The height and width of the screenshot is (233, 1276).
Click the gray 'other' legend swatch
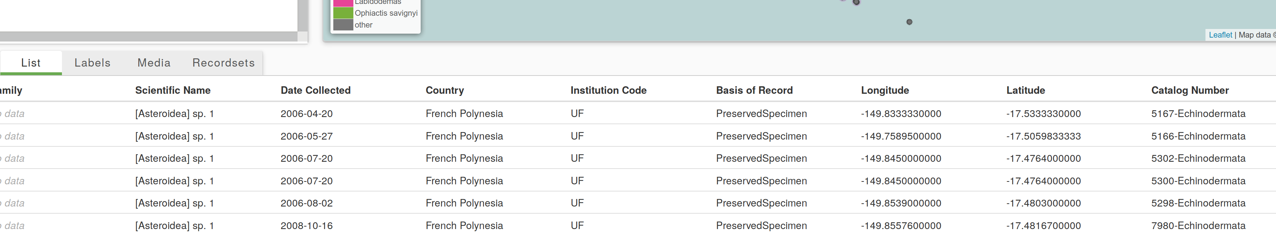tap(343, 25)
